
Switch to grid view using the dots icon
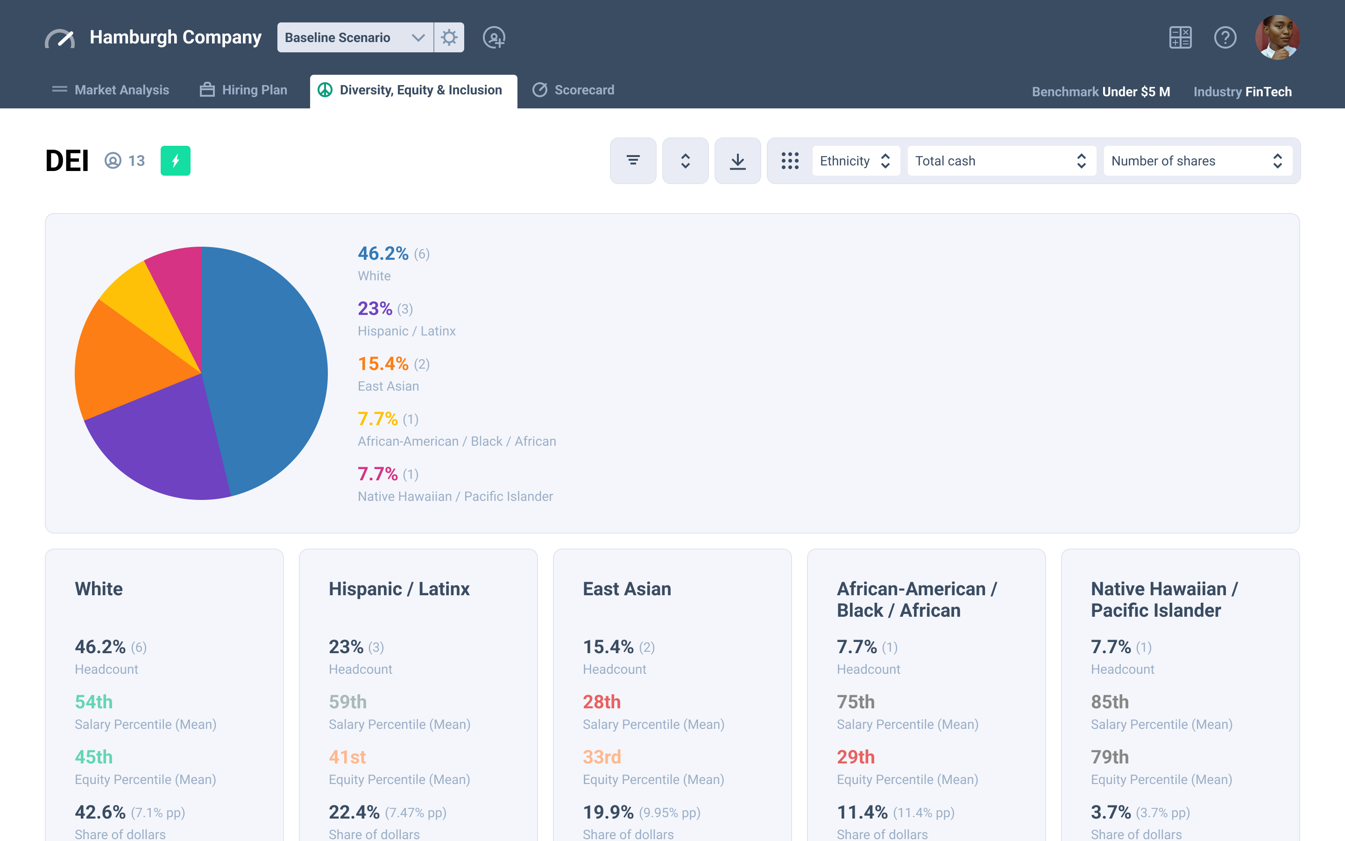click(x=790, y=161)
